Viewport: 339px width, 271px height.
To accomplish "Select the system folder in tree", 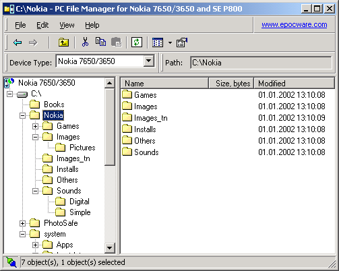I will click(55, 234).
